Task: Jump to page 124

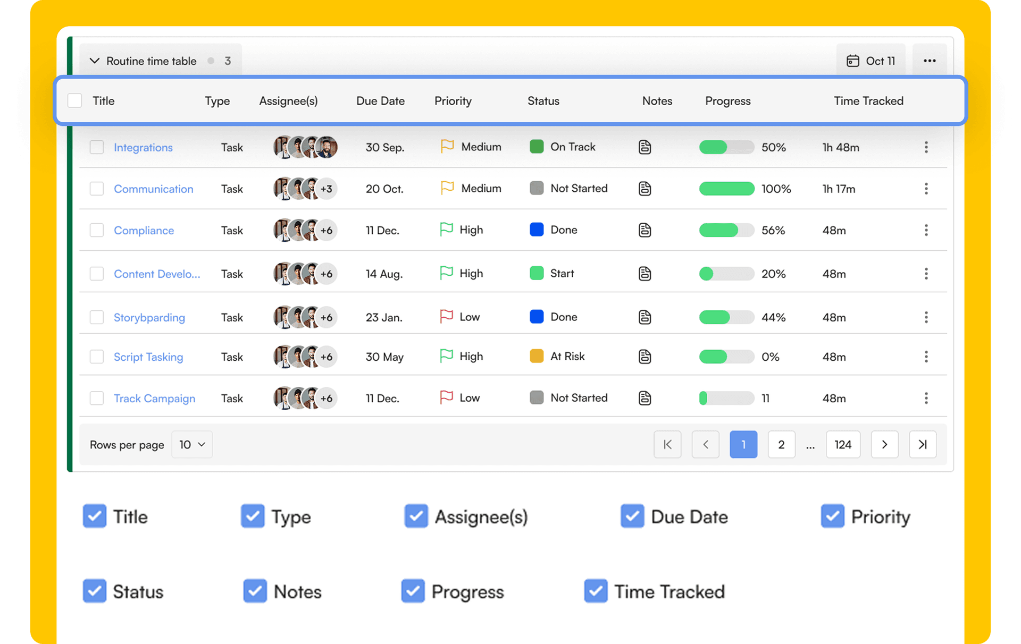Action: pos(843,444)
